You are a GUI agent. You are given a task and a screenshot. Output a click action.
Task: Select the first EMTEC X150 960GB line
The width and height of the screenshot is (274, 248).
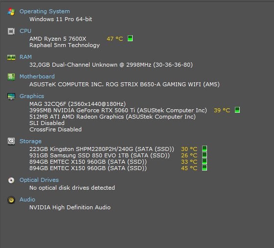click(x=88, y=162)
